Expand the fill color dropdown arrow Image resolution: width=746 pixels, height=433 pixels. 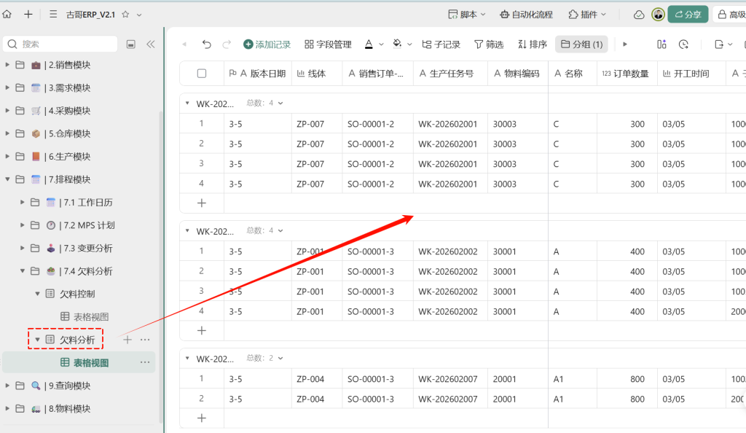[x=409, y=44]
